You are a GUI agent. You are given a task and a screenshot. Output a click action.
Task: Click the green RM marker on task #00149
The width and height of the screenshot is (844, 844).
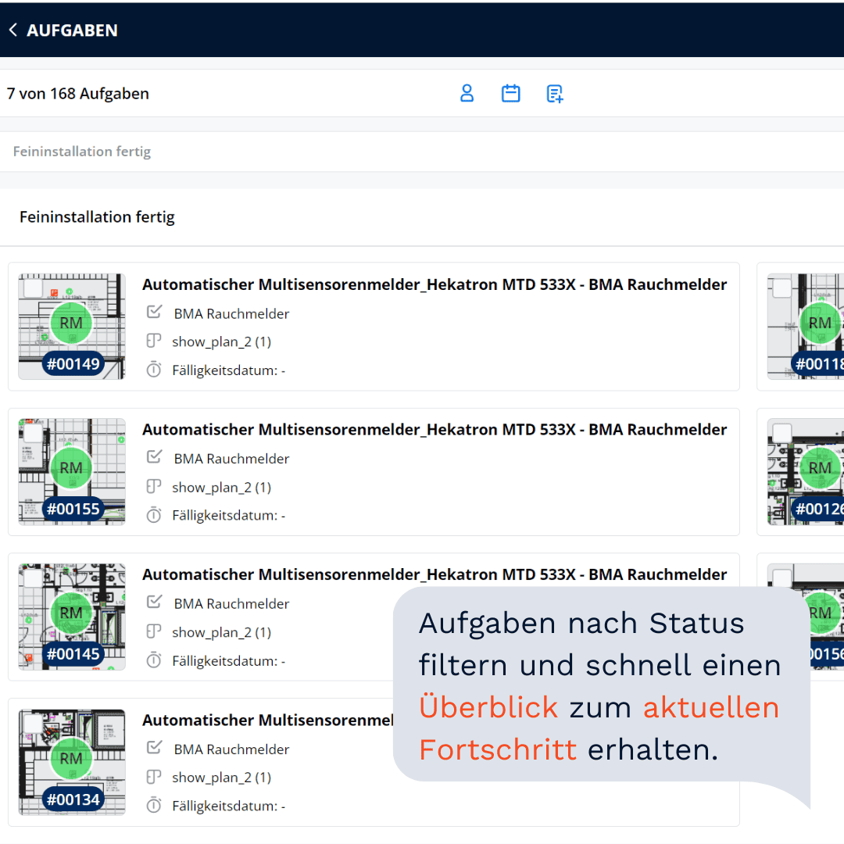tap(71, 323)
